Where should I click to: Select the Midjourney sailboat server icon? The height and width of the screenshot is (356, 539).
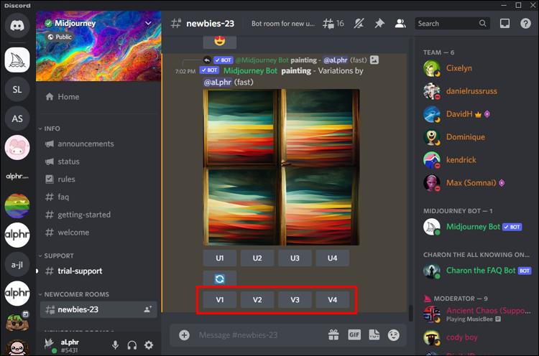click(x=17, y=60)
